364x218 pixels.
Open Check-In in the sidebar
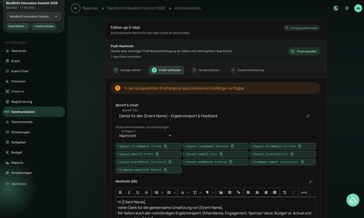33,92
